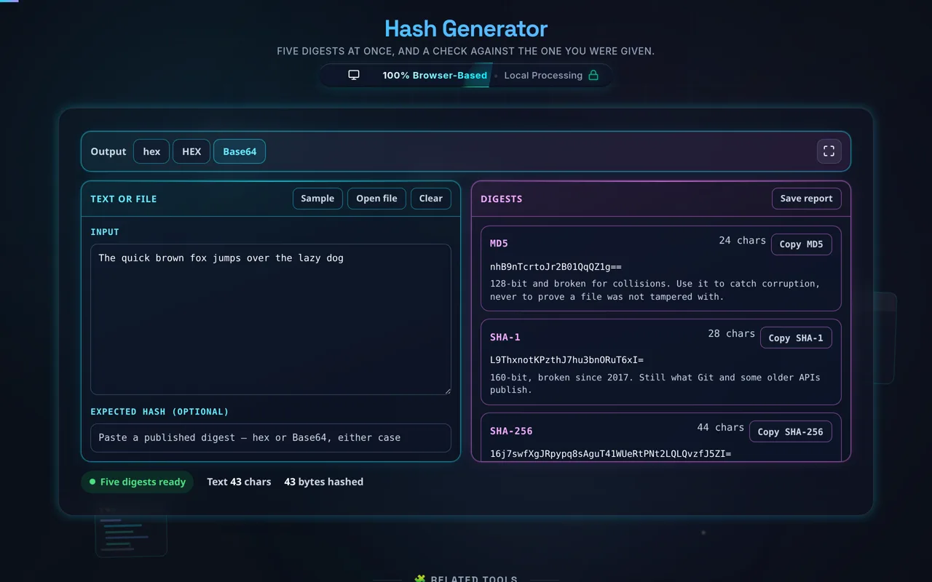Click the SHA-1 digest value L9ThxnotKPzthJ7hu3bnORuT6xI=

(566, 360)
